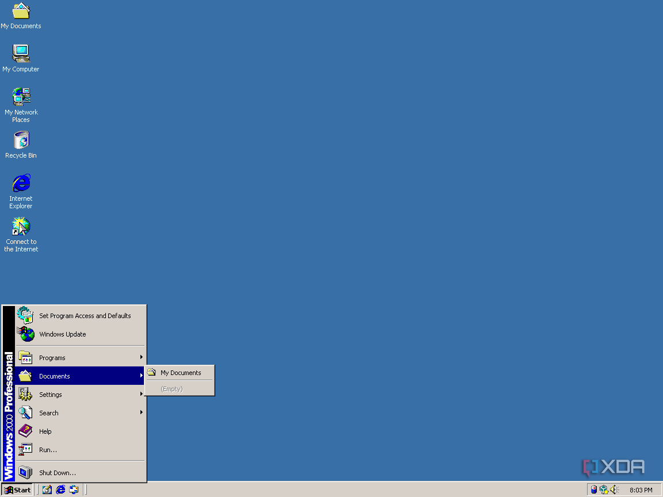
Task: Expand the Settings submenu arrow
Action: point(141,394)
